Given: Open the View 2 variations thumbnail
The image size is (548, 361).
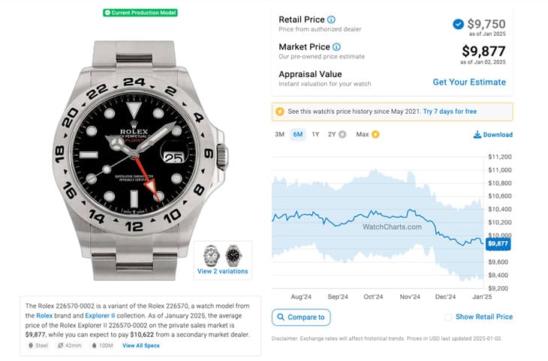Looking at the screenshot, I should tap(222, 259).
